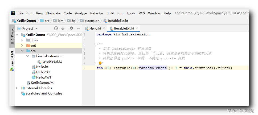Open Project panel settings gear
Viewport: 258px width, 115px height.
click(71, 28)
